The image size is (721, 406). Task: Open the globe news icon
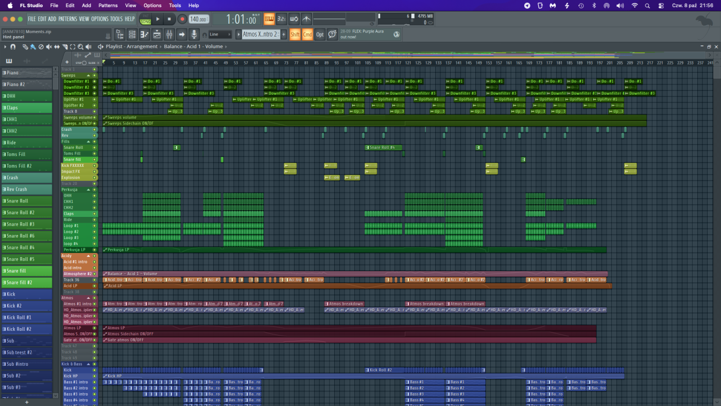pos(397,35)
